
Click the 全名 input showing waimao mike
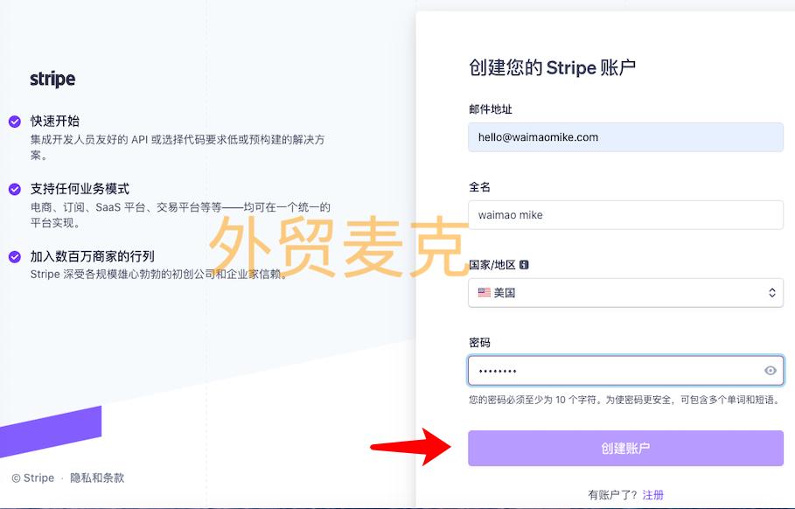625,215
